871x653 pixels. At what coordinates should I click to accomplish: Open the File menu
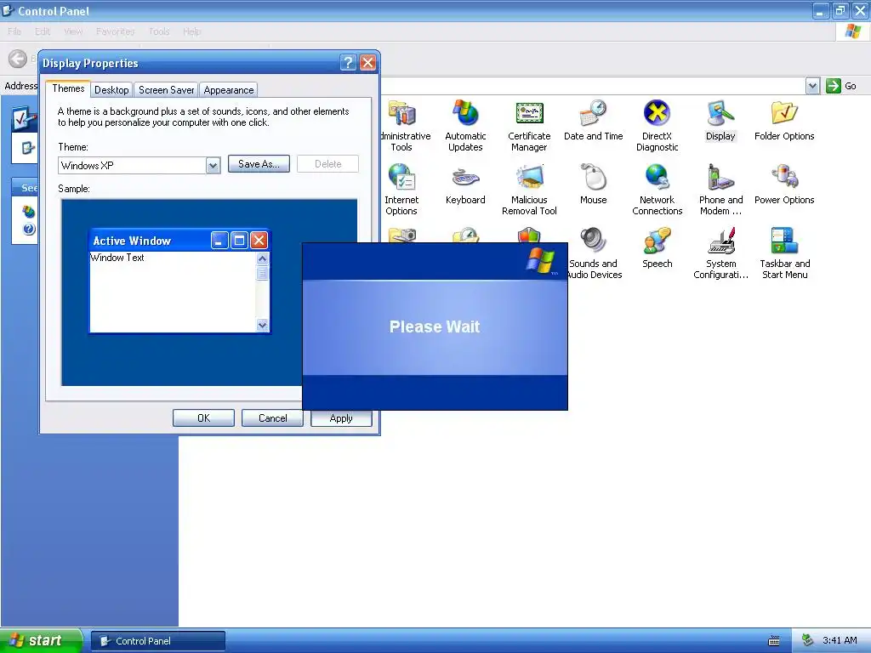14,31
